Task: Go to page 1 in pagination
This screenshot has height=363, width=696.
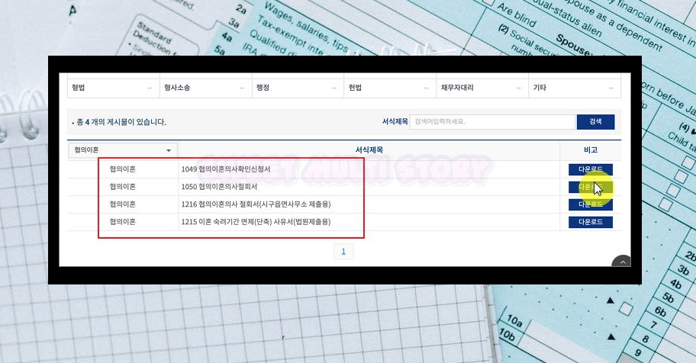Action: point(343,252)
